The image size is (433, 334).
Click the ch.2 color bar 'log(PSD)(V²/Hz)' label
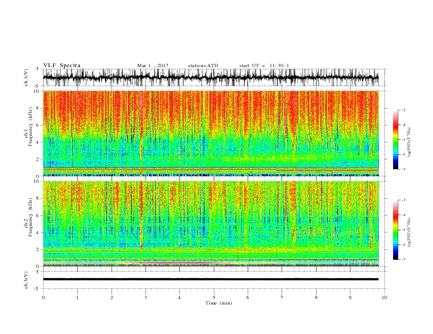(410, 232)
